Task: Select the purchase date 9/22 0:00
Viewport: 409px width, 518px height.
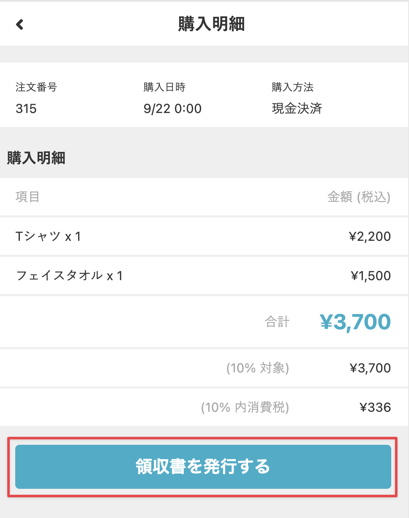Action: pyautogui.click(x=172, y=109)
